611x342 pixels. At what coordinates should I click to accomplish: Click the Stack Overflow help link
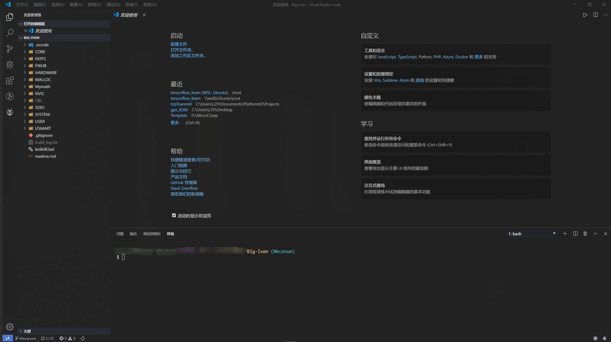tap(184, 188)
